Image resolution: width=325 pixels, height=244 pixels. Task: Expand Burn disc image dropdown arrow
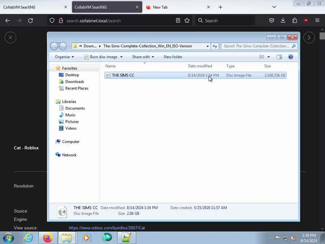[121, 57]
